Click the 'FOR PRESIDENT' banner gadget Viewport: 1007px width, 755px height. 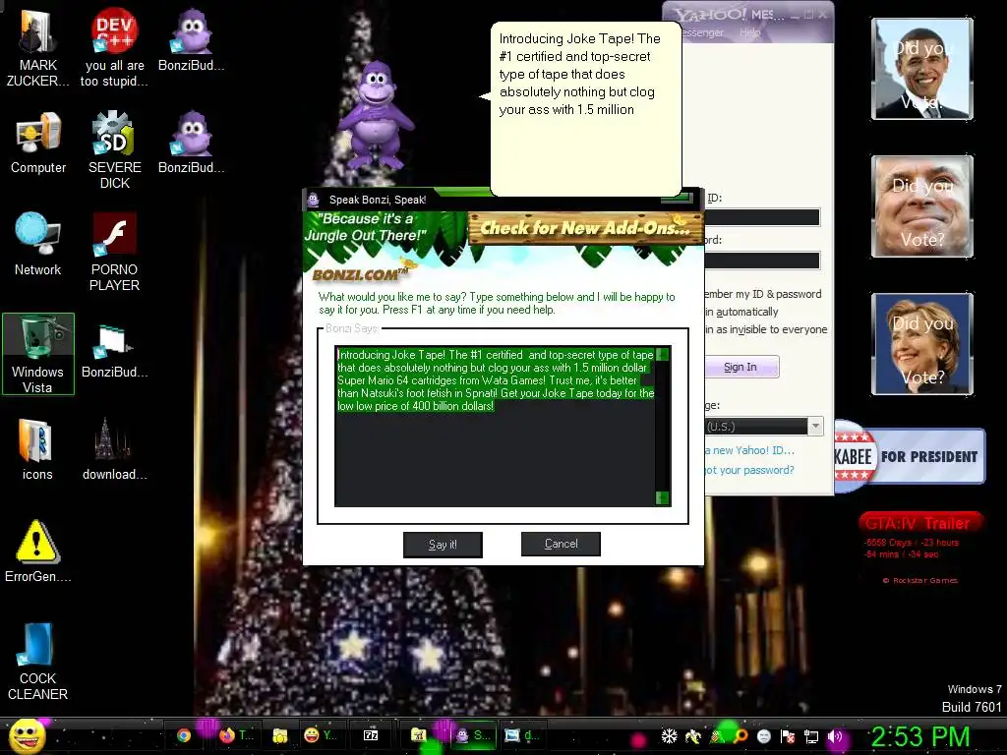click(910, 456)
